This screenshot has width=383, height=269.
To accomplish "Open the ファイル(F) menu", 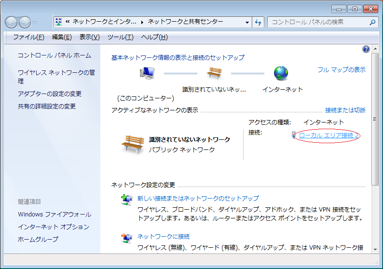I will point(28,37).
